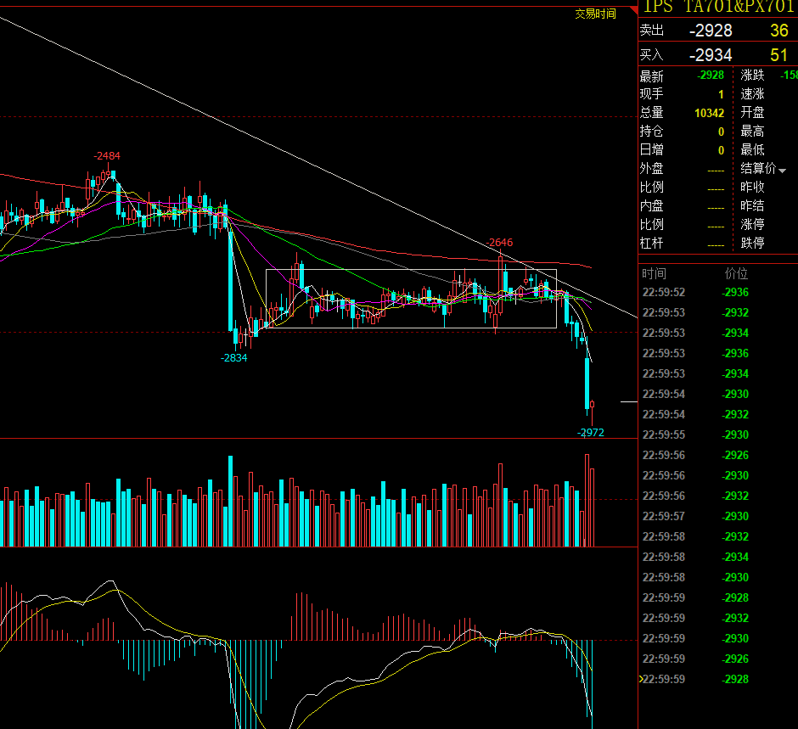This screenshot has width=798, height=729.
Task: Click the 杠杆 field label
Action: tap(651, 244)
